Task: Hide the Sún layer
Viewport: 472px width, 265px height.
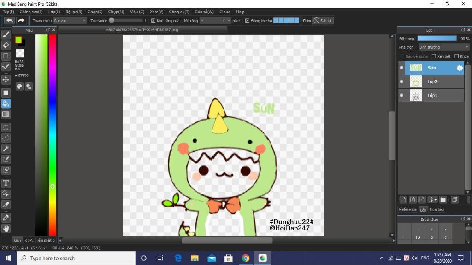Action: 401,68
